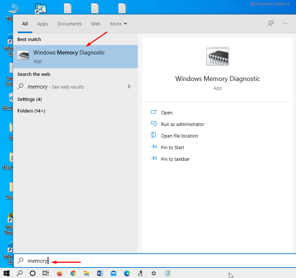Click large Windows Memory Diagnostic preview icon
The image size is (296, 278).
point(218,56)
